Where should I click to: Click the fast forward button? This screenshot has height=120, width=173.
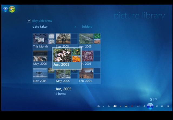pos(162,106)
